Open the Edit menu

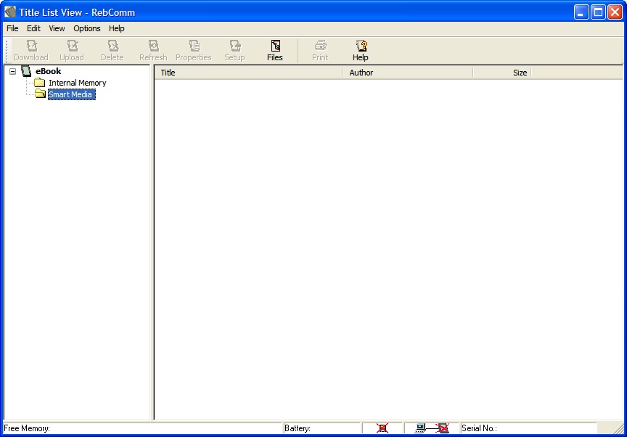pos(33,28)
